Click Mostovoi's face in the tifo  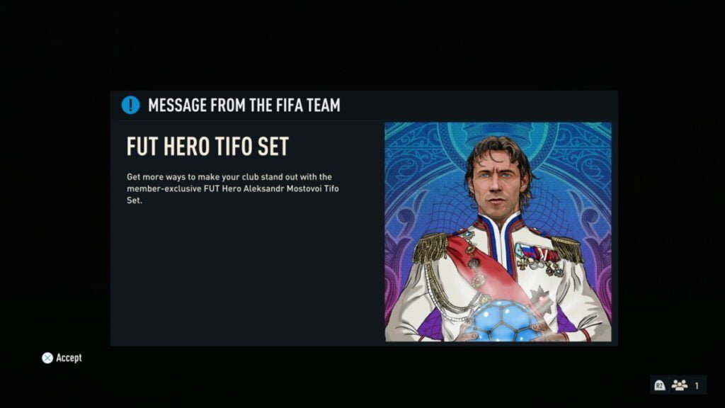point(496,180)
